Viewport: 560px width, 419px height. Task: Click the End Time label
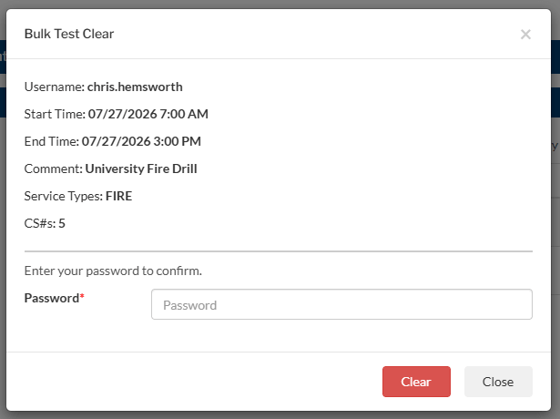(51, 141)
